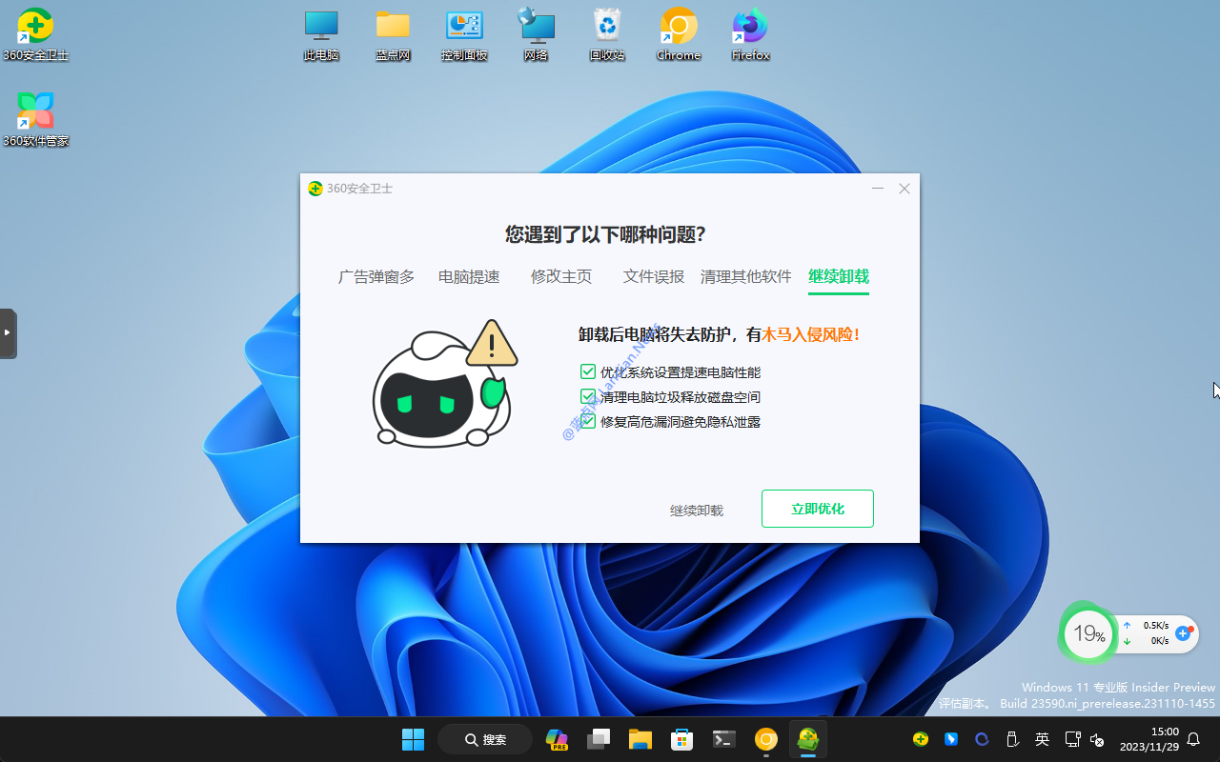This screenshot has width=1220, height=762.
Task: Open the notification bell on the taskbar
Action: tap(1192, 739)
